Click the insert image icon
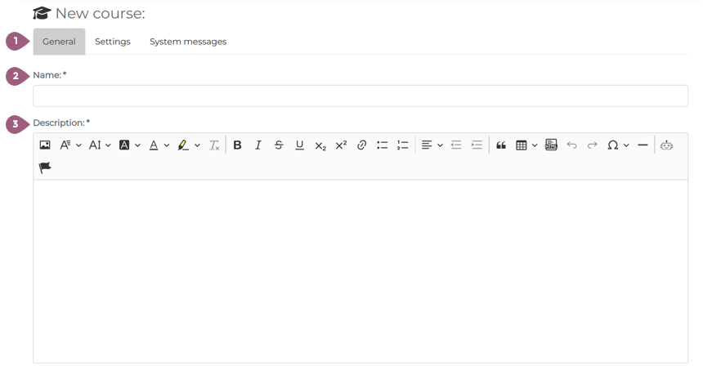 tap(45, 145)
